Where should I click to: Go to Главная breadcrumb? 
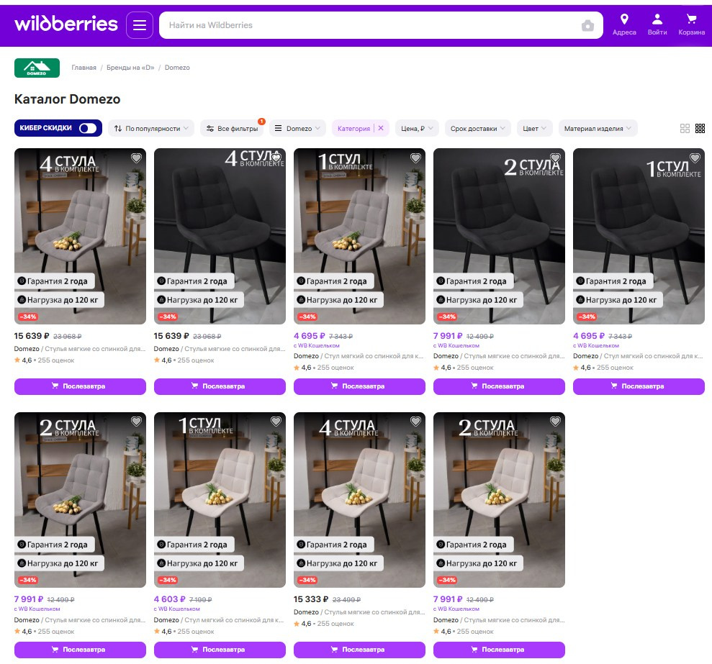click(84, 68)
